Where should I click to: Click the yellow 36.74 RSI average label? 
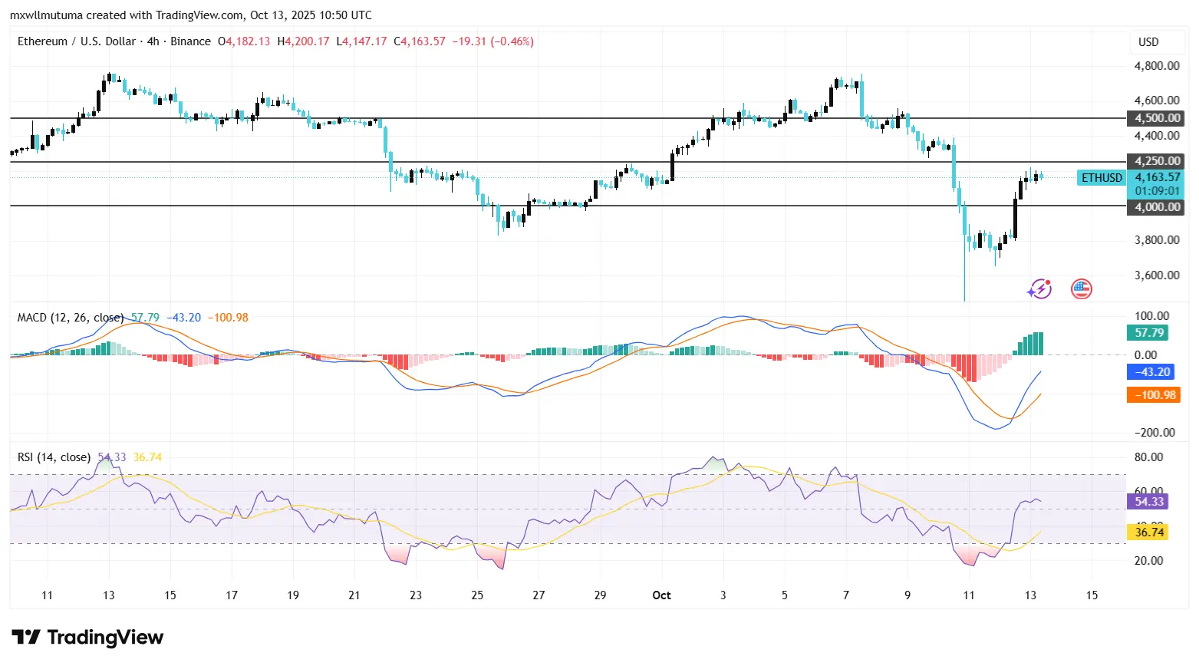(x=1148, y=532)
